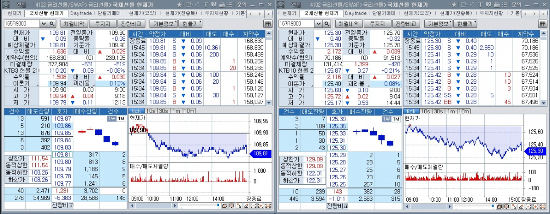
Task: Switch to Daytrade tab in left window
Action: [81, 13]
